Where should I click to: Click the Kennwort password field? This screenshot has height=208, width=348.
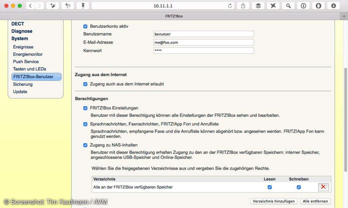[x=204, y=51]
